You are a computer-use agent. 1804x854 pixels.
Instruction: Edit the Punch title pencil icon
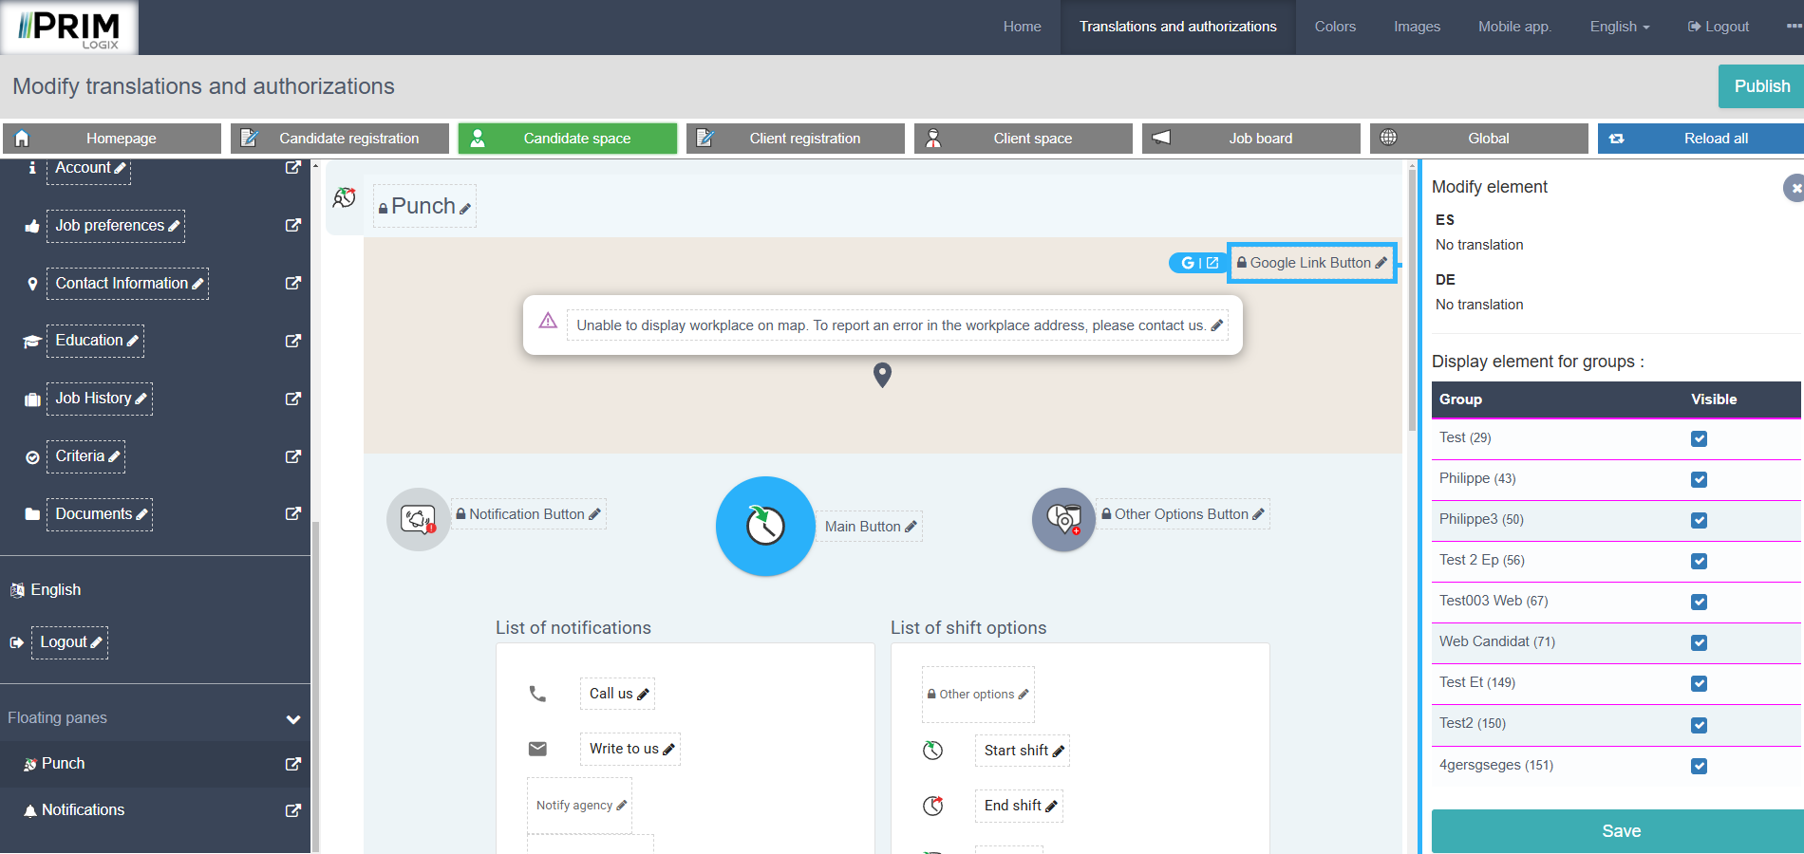click(x=465, y=209)
